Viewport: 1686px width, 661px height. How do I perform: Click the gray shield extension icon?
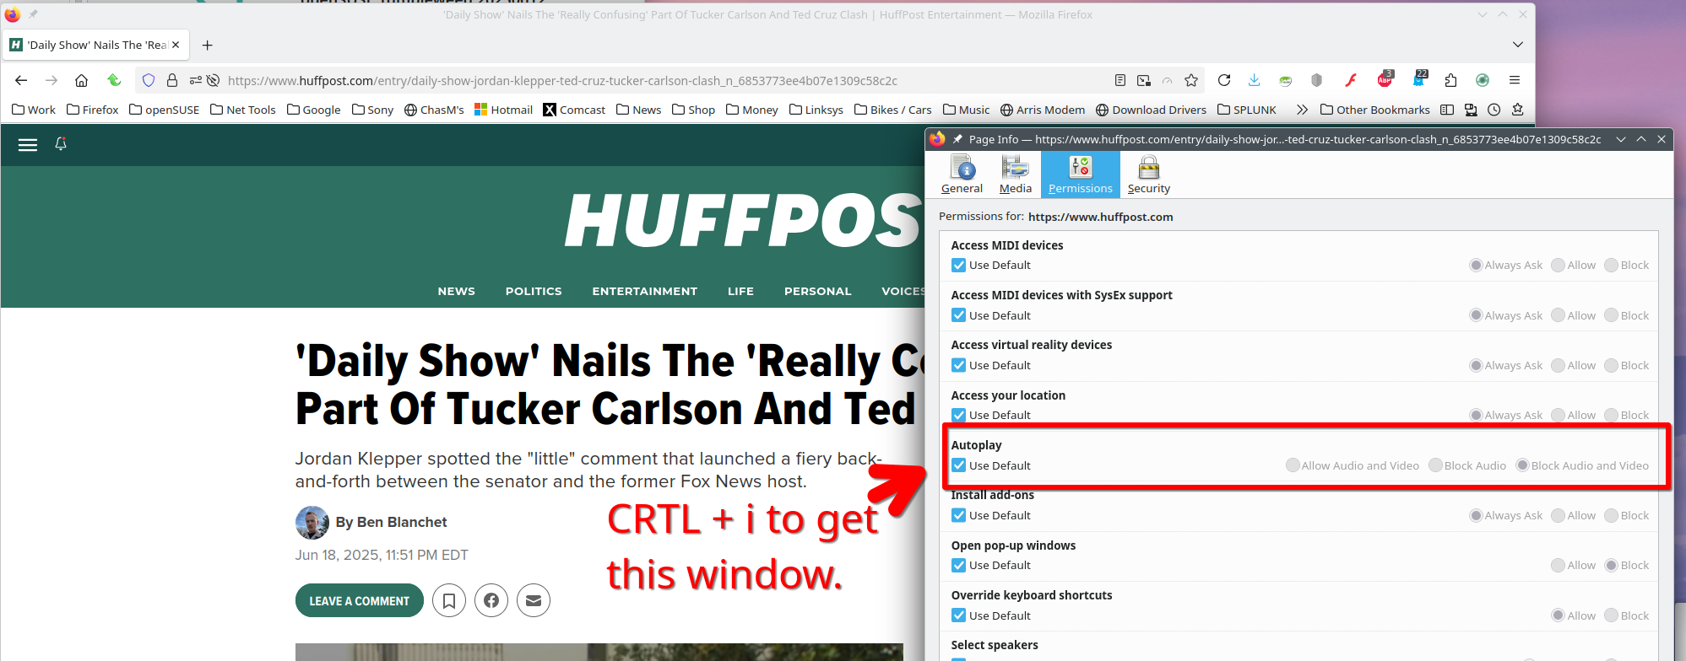point(1316,80)
